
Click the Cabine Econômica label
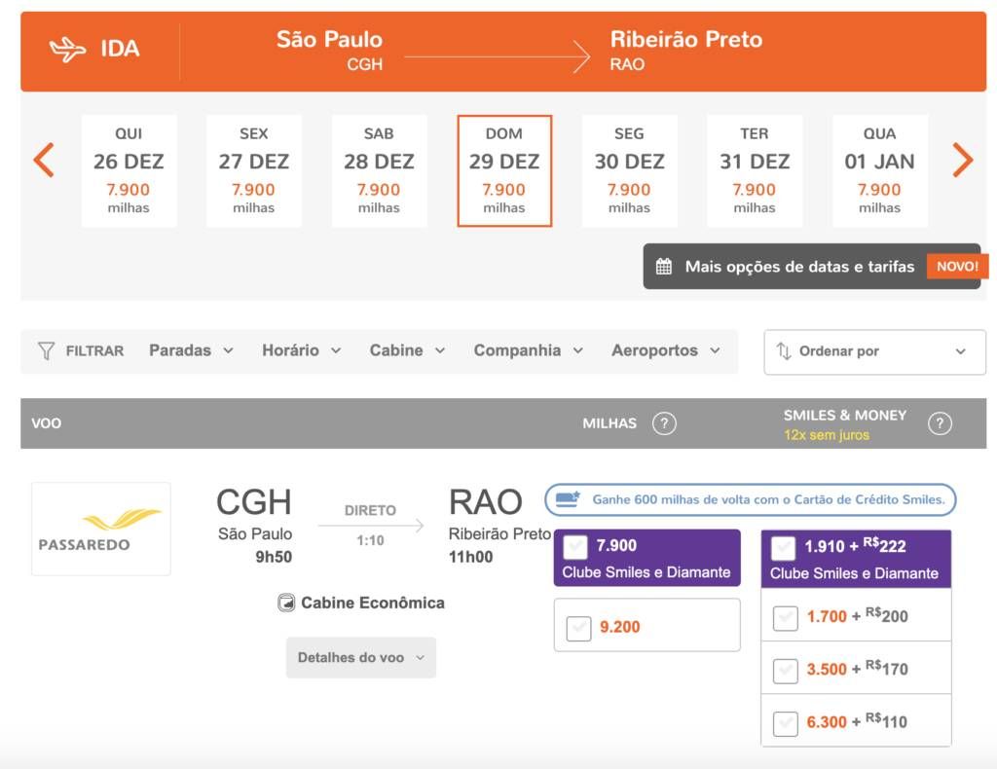(x=373, y=603)
